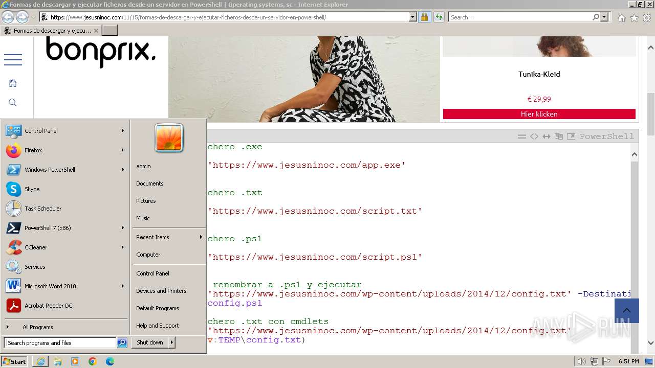
Task: Click the browser Search box
Action: tap(520, 17)
